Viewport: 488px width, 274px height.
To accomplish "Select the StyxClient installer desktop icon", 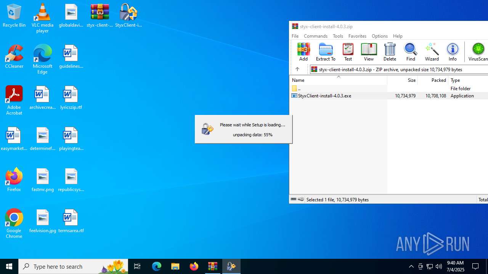I will tap(128, 16).
